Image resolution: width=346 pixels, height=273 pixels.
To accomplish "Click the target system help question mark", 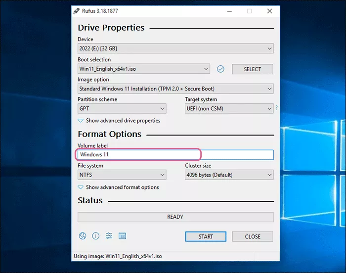I will [276, 107].
